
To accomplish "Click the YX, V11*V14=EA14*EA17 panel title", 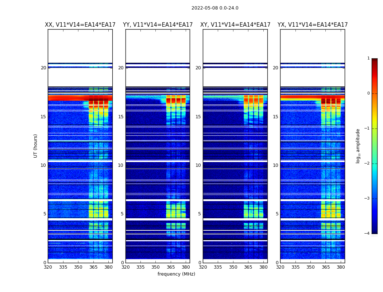I will tap(312, 25).
